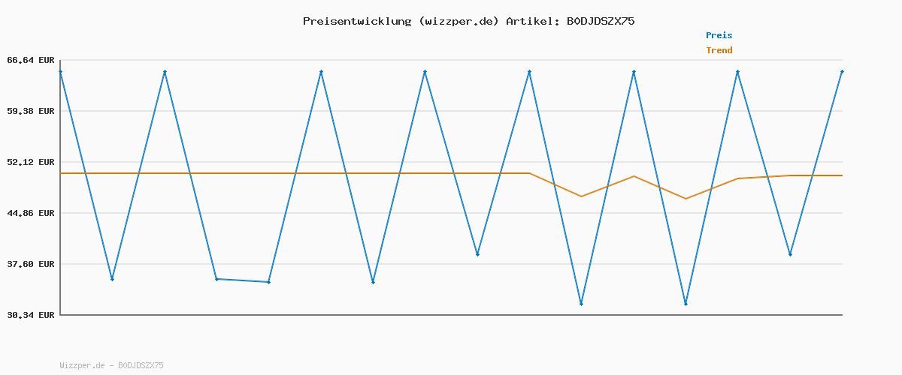The height and width of the screenshot is (375, 902).
Task: Click the flat-bottom price point after third low
Action: point(268,282)
